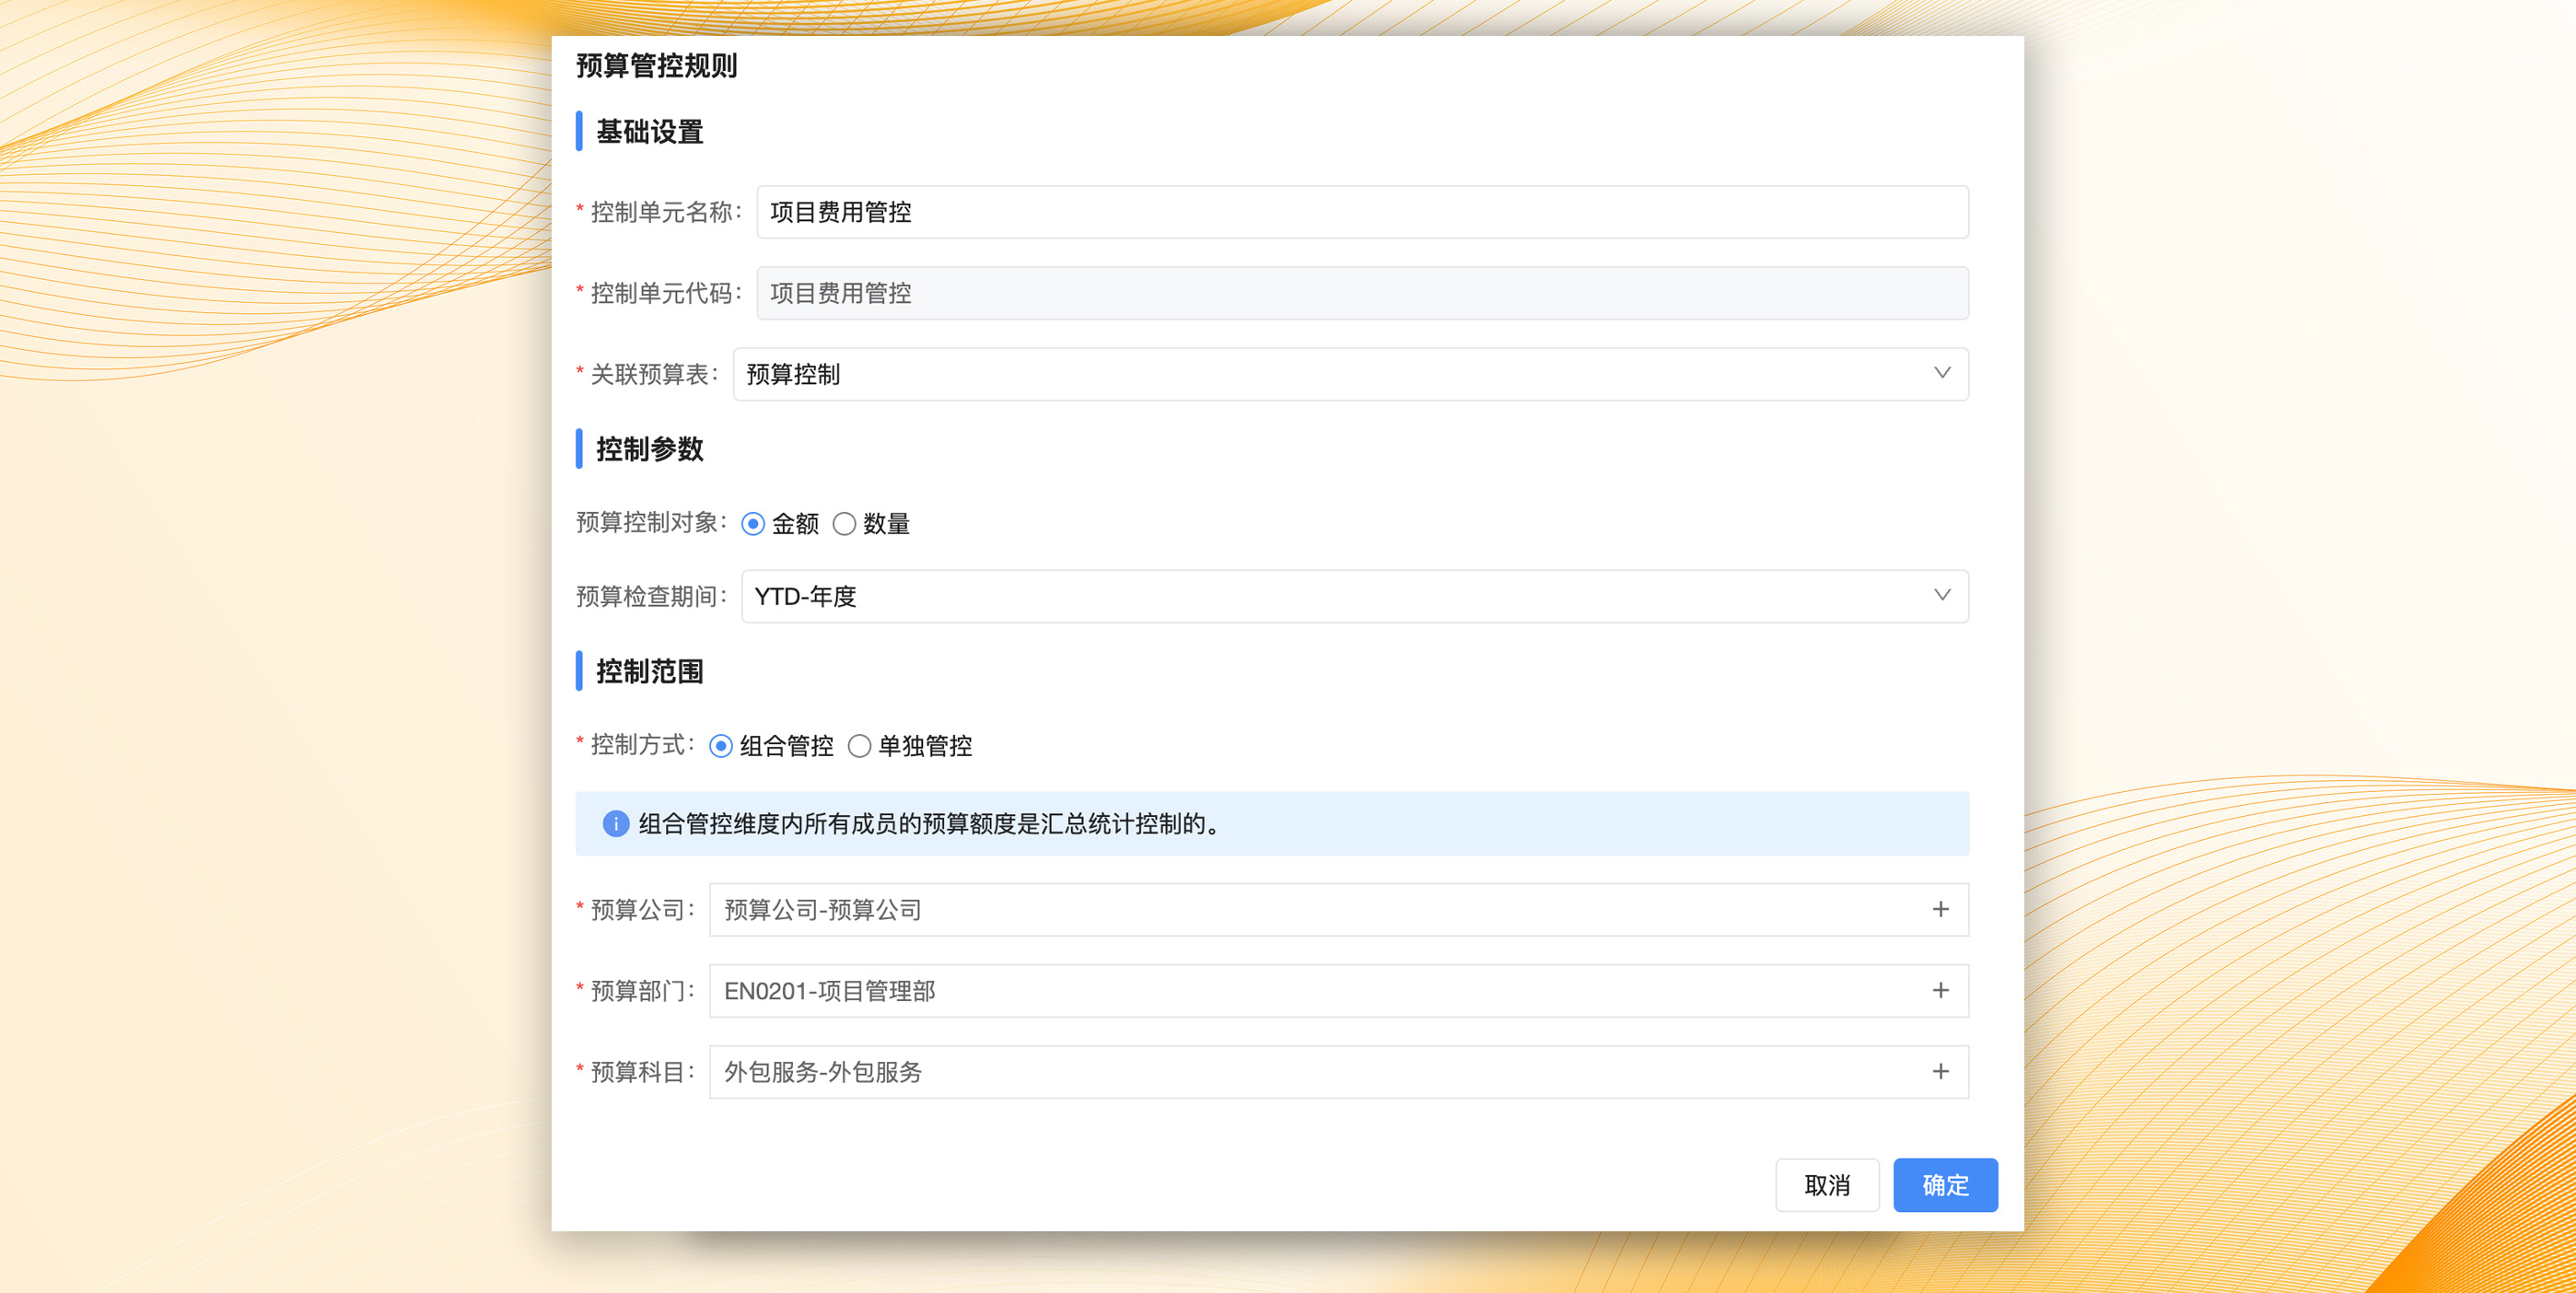Open 关联预算表 dropdown arrow
2576x1293 pixels.
[x=1942, y=373]
